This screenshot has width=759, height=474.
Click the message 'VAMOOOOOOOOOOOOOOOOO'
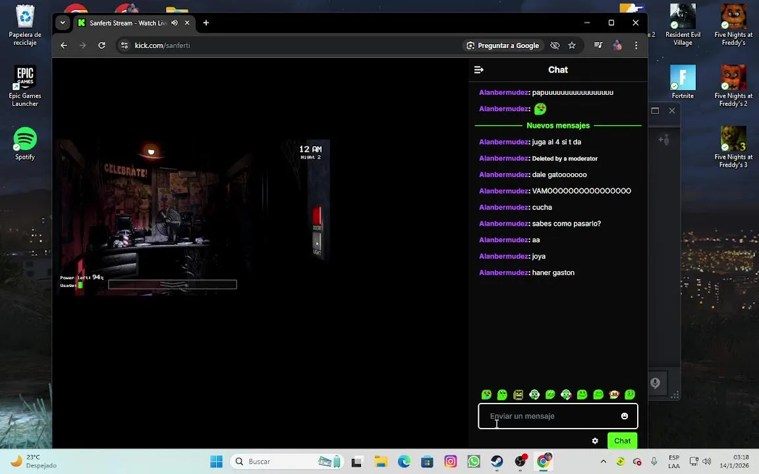tap(581, 191)
